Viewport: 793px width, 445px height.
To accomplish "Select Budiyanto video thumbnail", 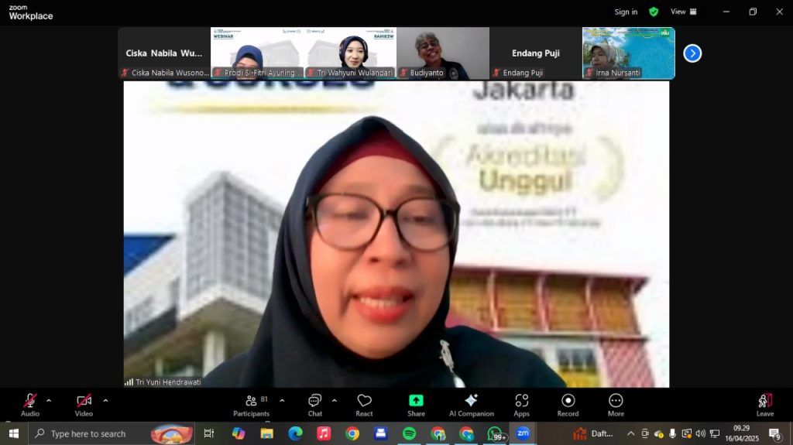I will (x=443, y=53).
